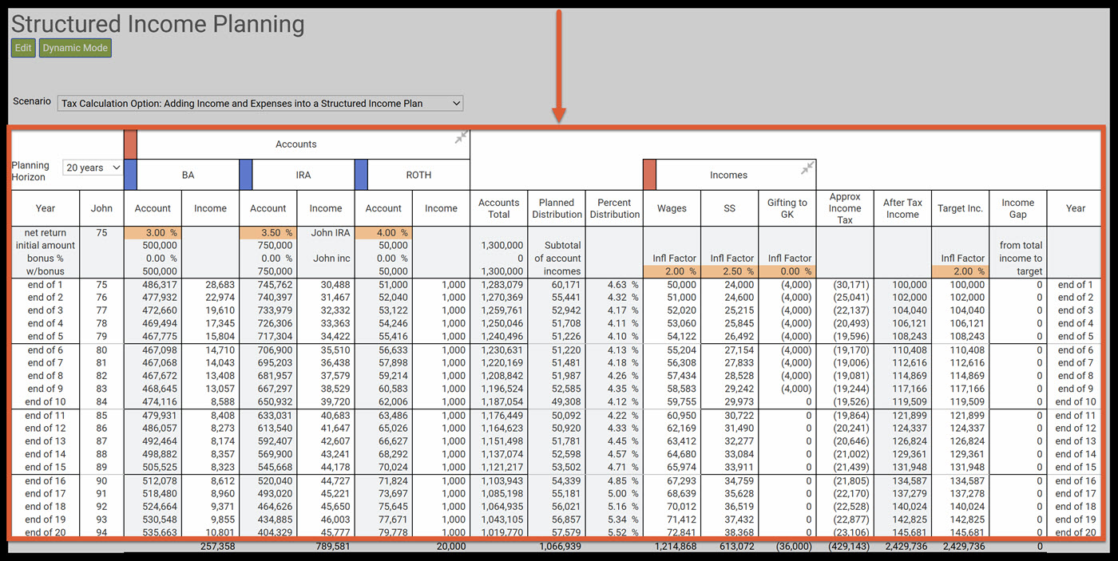Click the 'initial amount' row label
This screenshot has height=561, width=1118.
click(x=46, y=246)
